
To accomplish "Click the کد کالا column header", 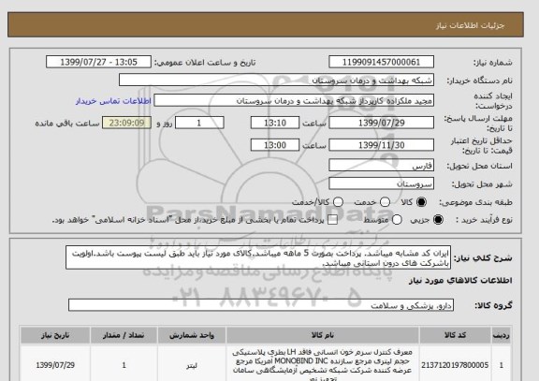I will [x=455, y=335].
